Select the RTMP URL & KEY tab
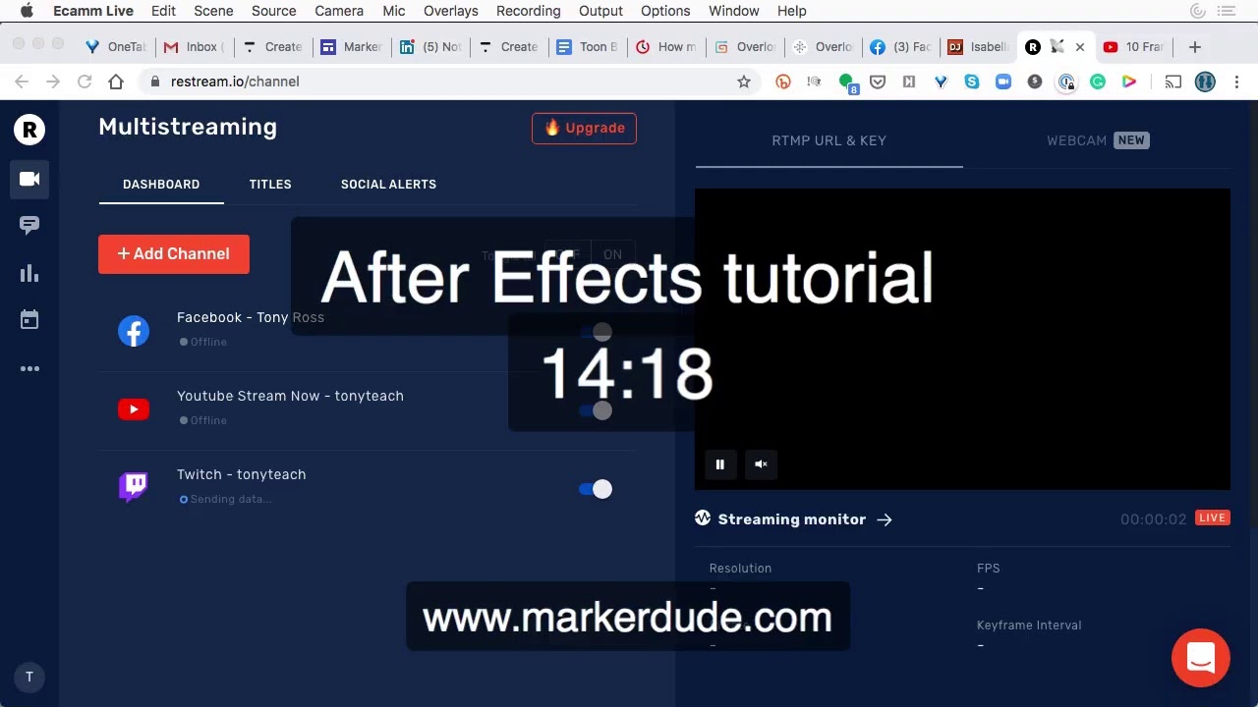The image size is (1258, 707). pyautogui.click(x=829, y=140)
